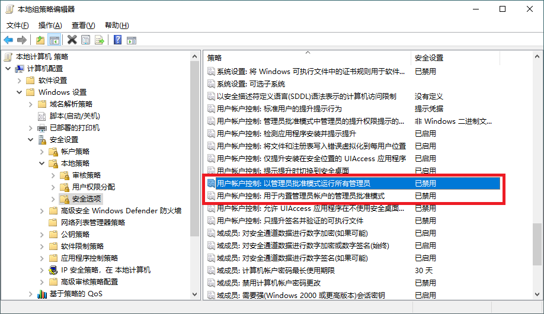This screenshot has height=314, width=544.
Task: Click the Export List toolbar icon
Action: (100, 40)
